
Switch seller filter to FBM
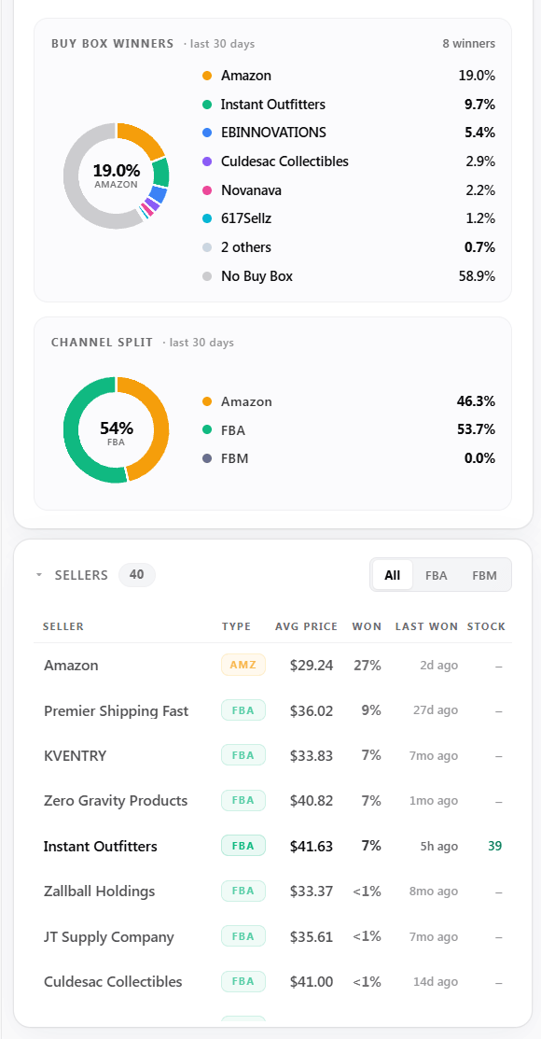click(485, 575)
